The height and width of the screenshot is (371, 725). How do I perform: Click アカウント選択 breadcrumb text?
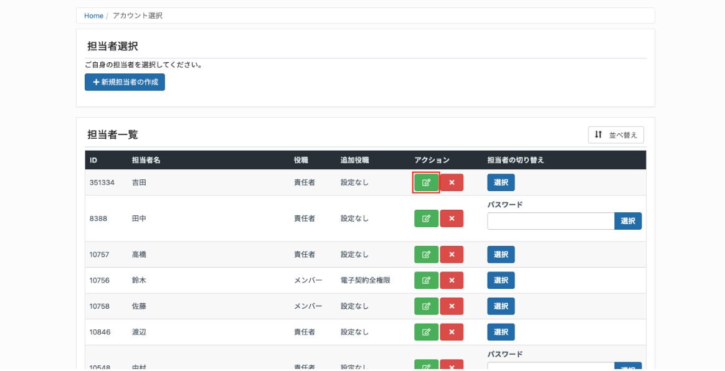138,16
